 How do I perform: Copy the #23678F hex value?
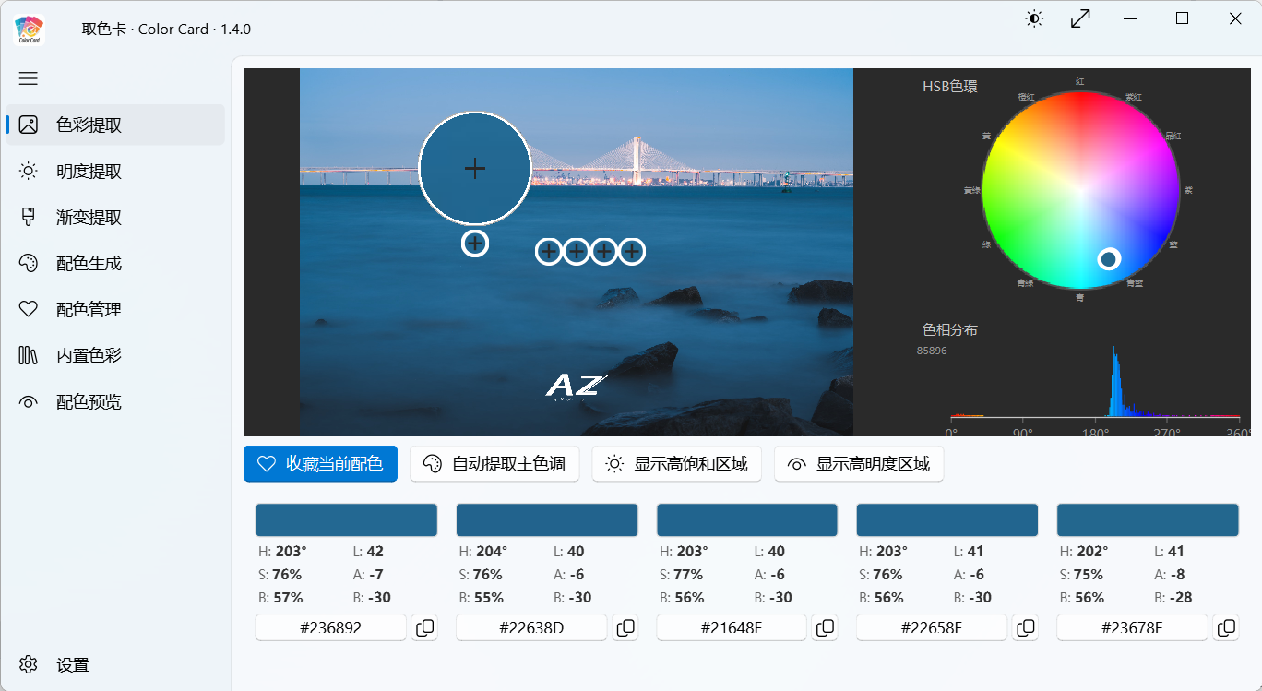(1226, 628)
